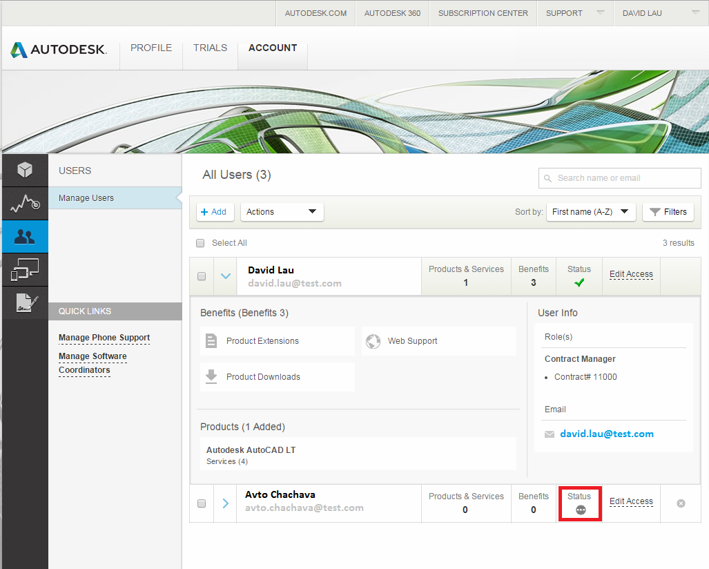Switch to the TRIALS tab
This screenshot has height=569, width=709.
[x=211, y=48]
